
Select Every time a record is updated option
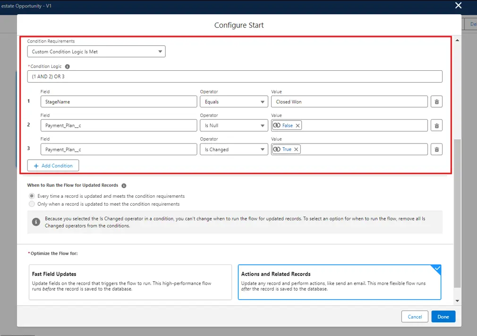tap(32, 196)
